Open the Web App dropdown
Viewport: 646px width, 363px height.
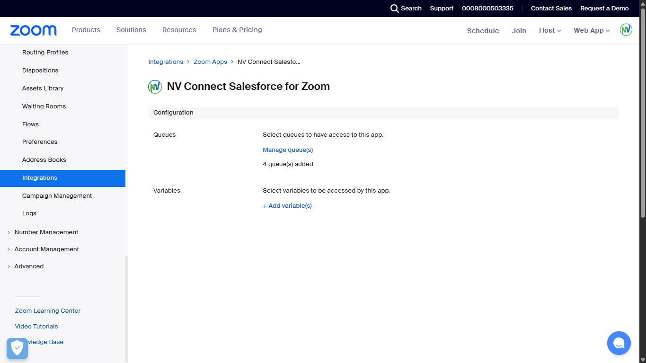pos(592,30)
